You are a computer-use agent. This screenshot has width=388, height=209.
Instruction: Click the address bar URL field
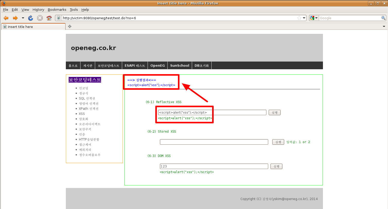179,18
